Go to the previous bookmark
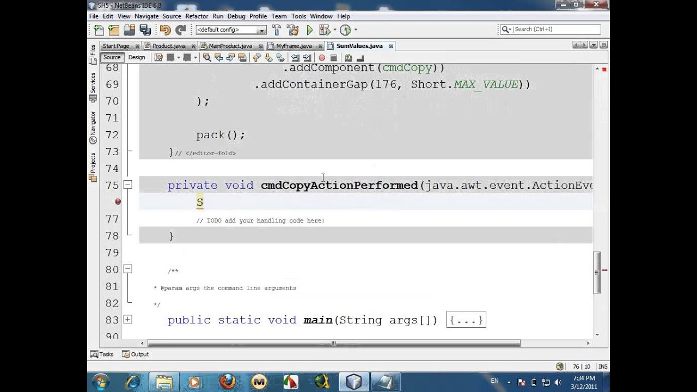Screen dimensions: 697x392 [x=257, y=58]
